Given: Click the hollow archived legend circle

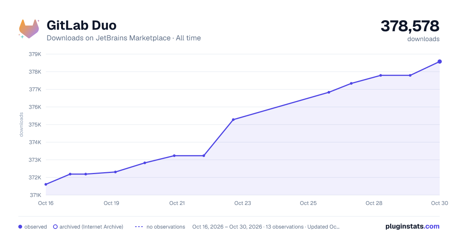Looking at the screenshot, I should [55, 227].
